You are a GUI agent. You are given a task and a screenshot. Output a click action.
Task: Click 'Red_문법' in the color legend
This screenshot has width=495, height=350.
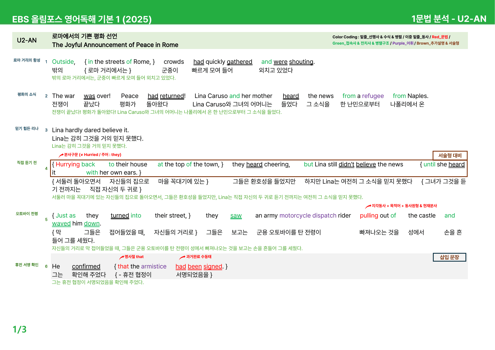coord(440,37)
